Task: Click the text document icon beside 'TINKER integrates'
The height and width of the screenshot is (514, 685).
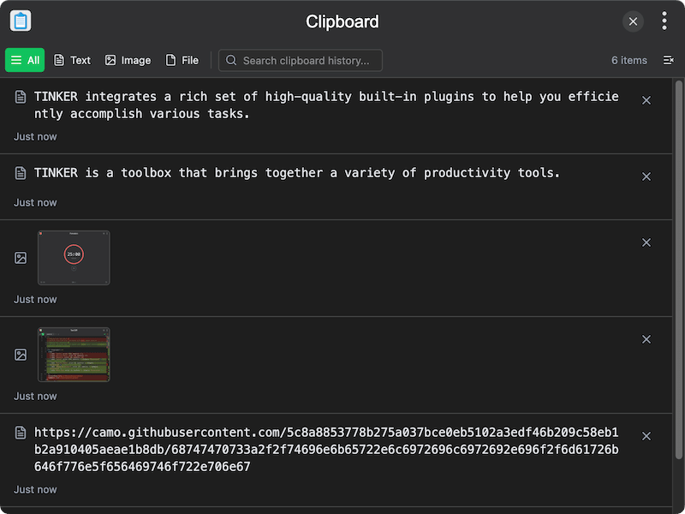Action: pyautogui.click(x=21, y=98)
